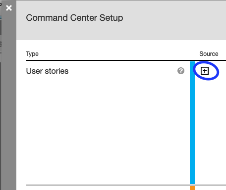
Task: Click blank header area right of title
Action: [x=173, y=18]
